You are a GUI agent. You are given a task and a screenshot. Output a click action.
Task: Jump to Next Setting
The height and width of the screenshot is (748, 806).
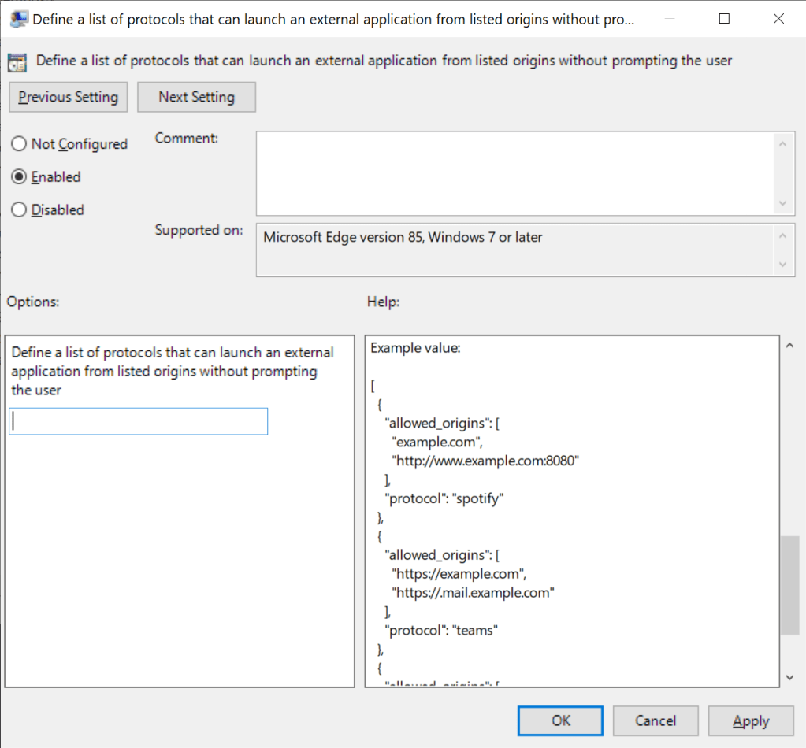tap(196, 97)
